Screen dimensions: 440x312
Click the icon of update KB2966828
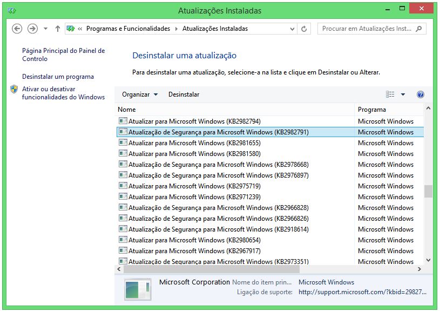click(123, 207)
